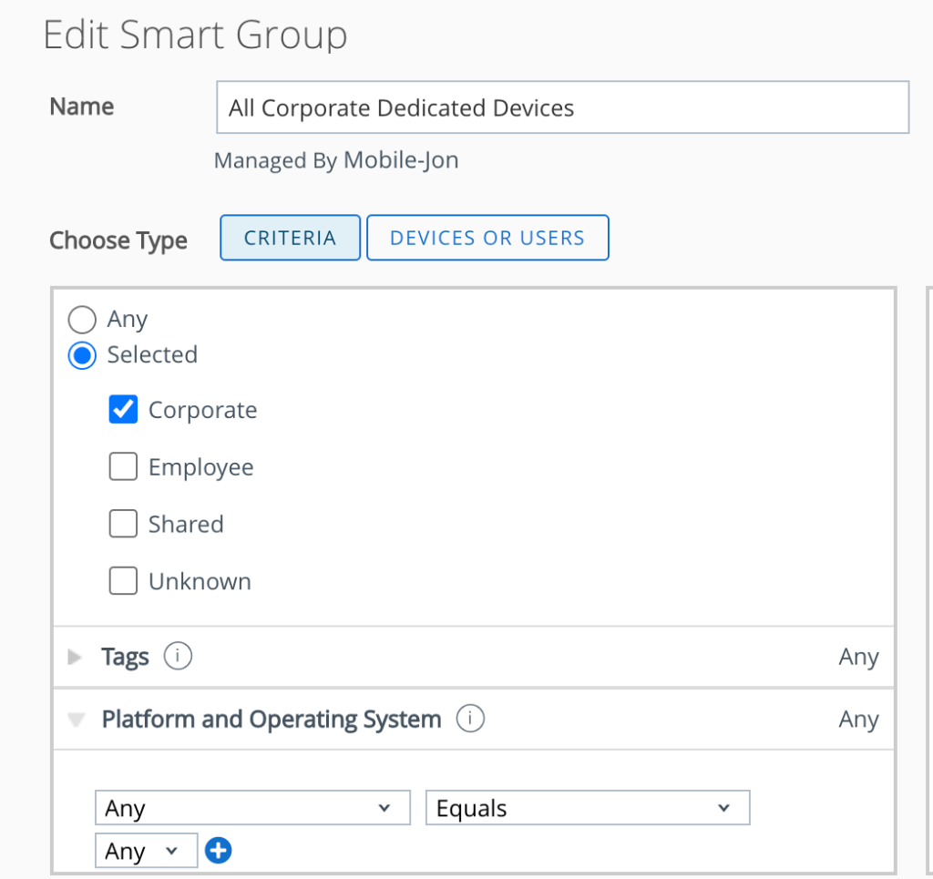Select the CRITERIA tab

[x=290, y=237]
